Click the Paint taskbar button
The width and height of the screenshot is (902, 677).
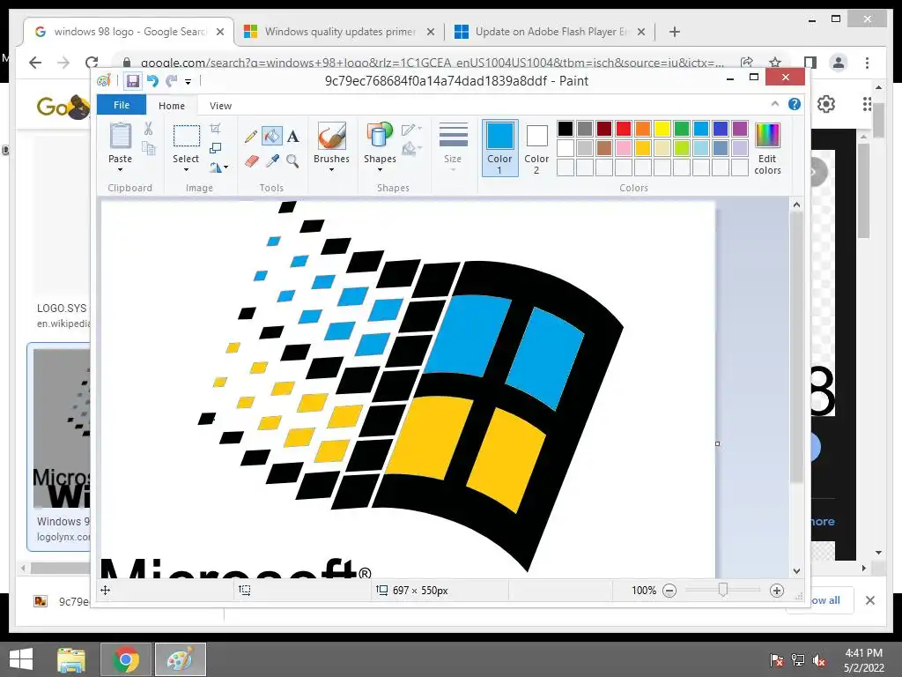(x=181, y=659)
